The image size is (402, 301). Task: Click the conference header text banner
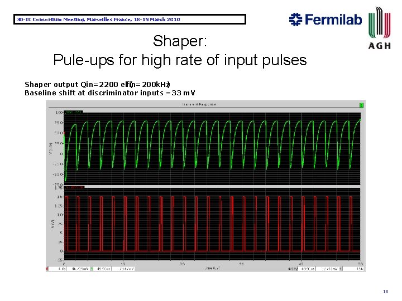coord(130,20)
